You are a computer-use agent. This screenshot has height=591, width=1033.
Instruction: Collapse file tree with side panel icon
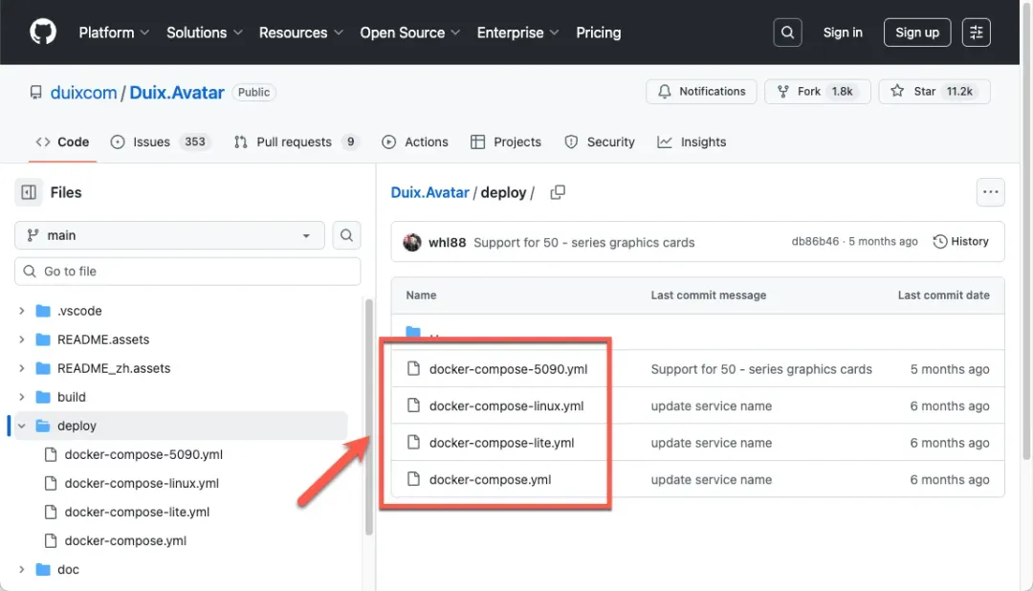point(29,192)
